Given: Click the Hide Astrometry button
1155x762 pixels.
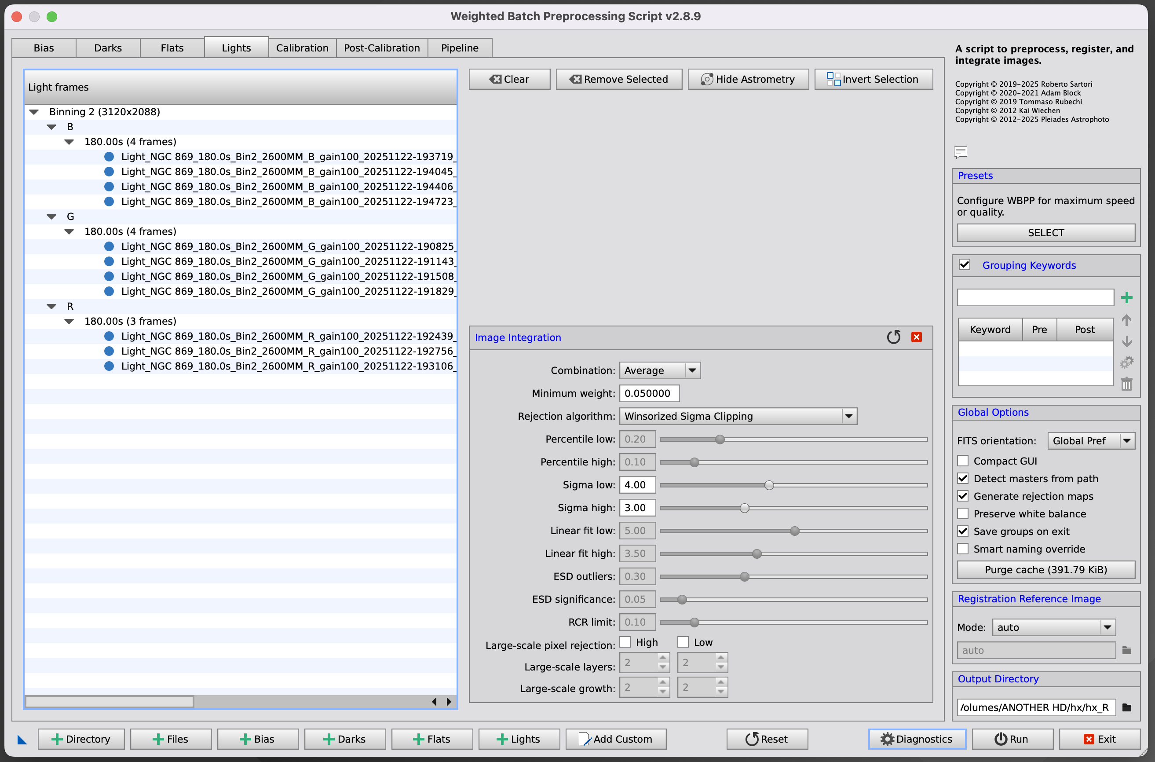Looking at the screenshot, I should tap(748, 79).
